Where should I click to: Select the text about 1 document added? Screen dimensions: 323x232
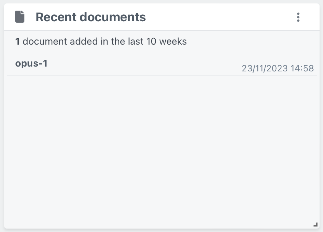coord(101,41)
